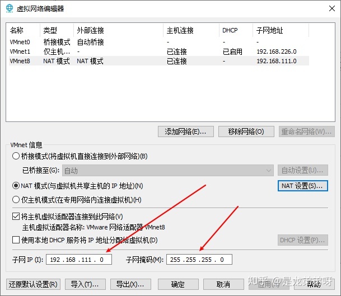Click 自动桥接 cell in VMnet0 row
341x296 pixels.
(x=91, y=42)
